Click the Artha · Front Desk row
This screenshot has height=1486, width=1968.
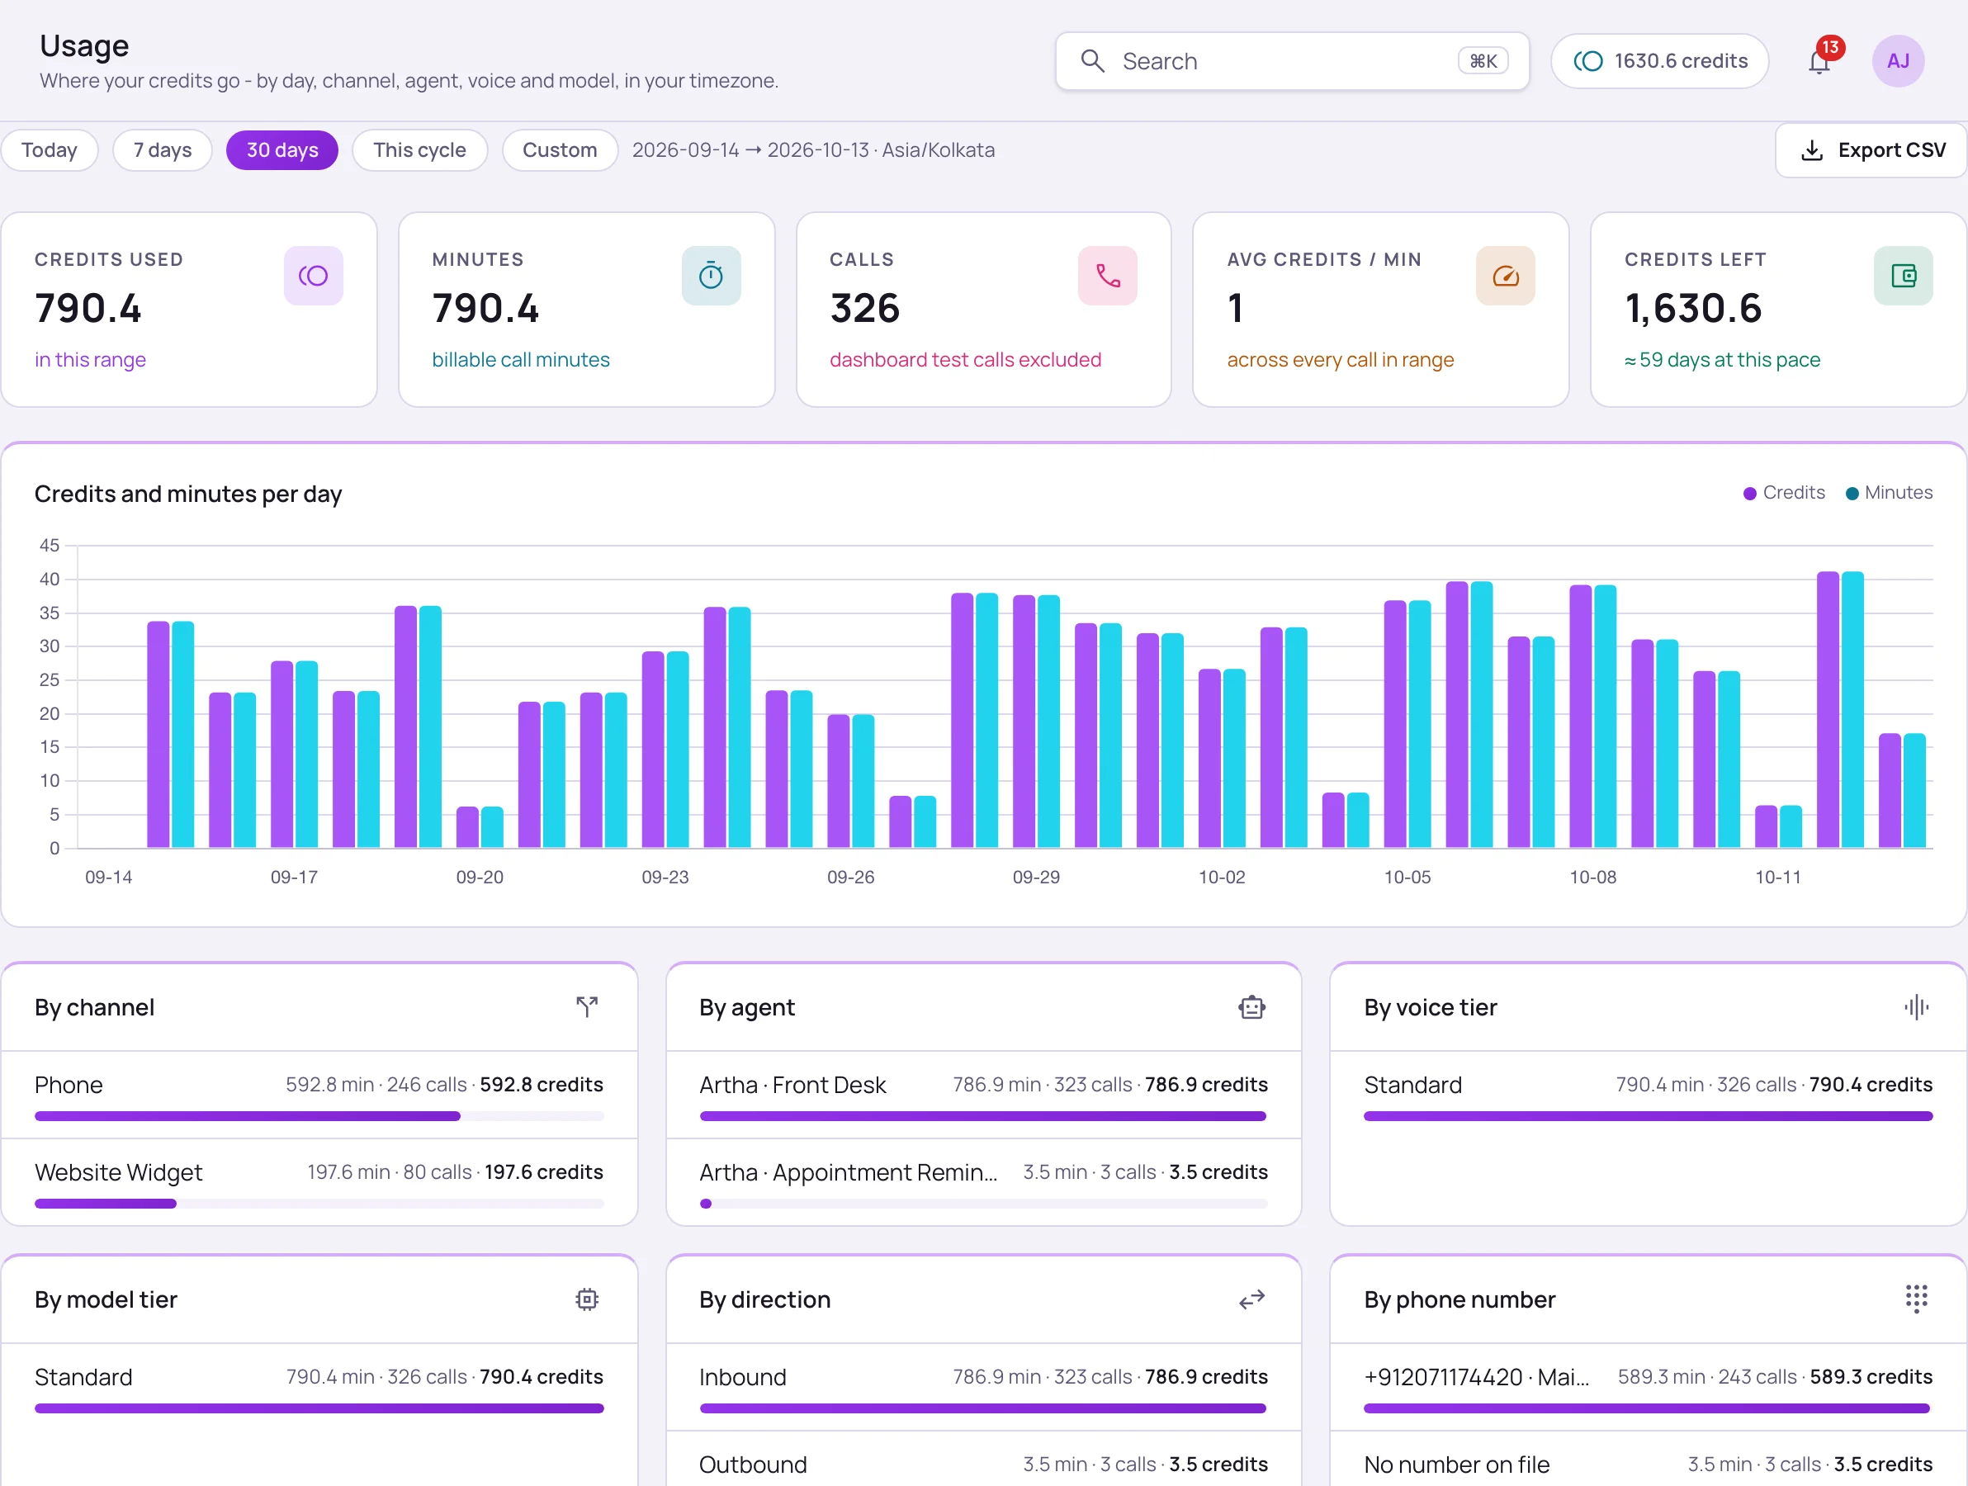pos(983,1096)
